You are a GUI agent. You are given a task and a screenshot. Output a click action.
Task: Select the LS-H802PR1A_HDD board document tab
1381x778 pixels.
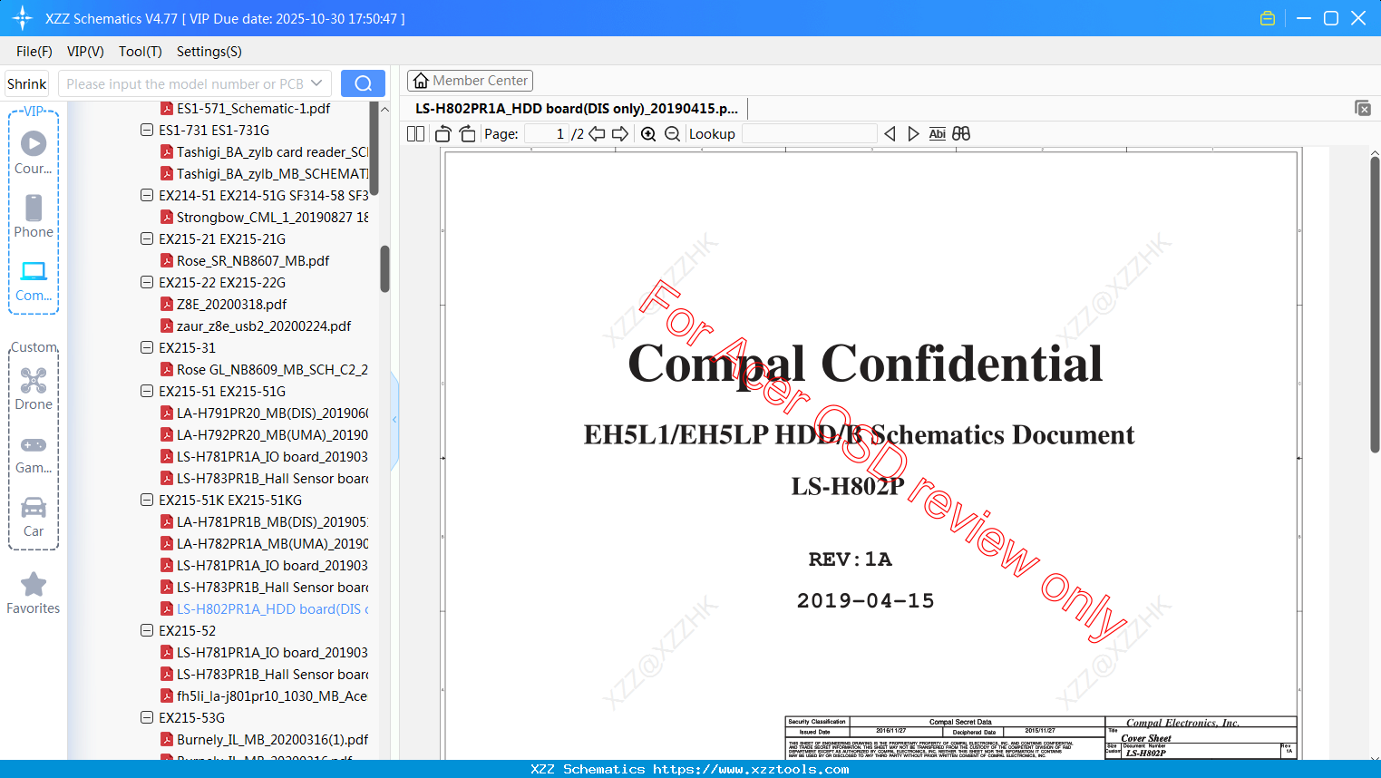[577, 109]
